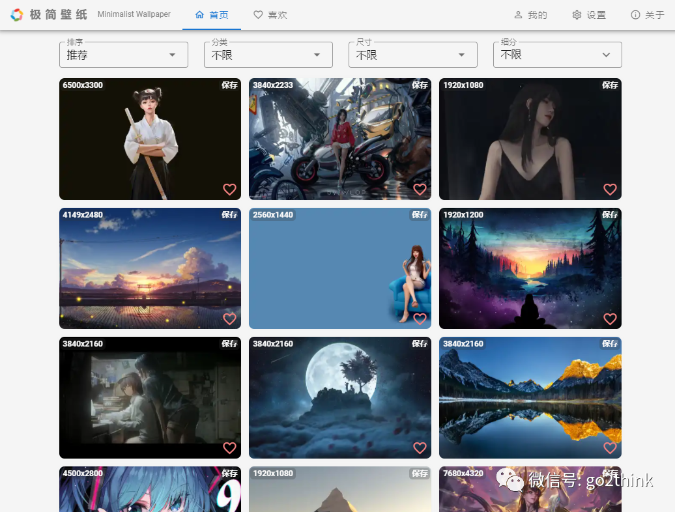Open the motorcycle garage wallpaper thumbnail
Viewport: 675px width, 512px height.
point(340,139)
